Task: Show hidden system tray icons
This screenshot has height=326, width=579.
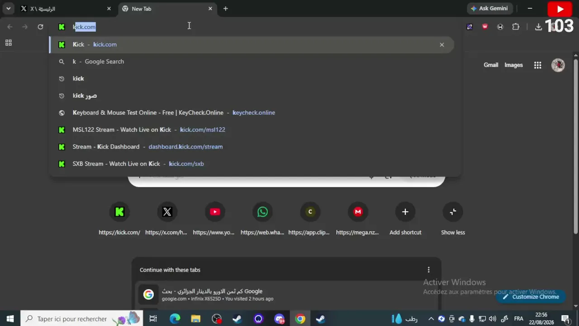Action: tap(431, 319)
